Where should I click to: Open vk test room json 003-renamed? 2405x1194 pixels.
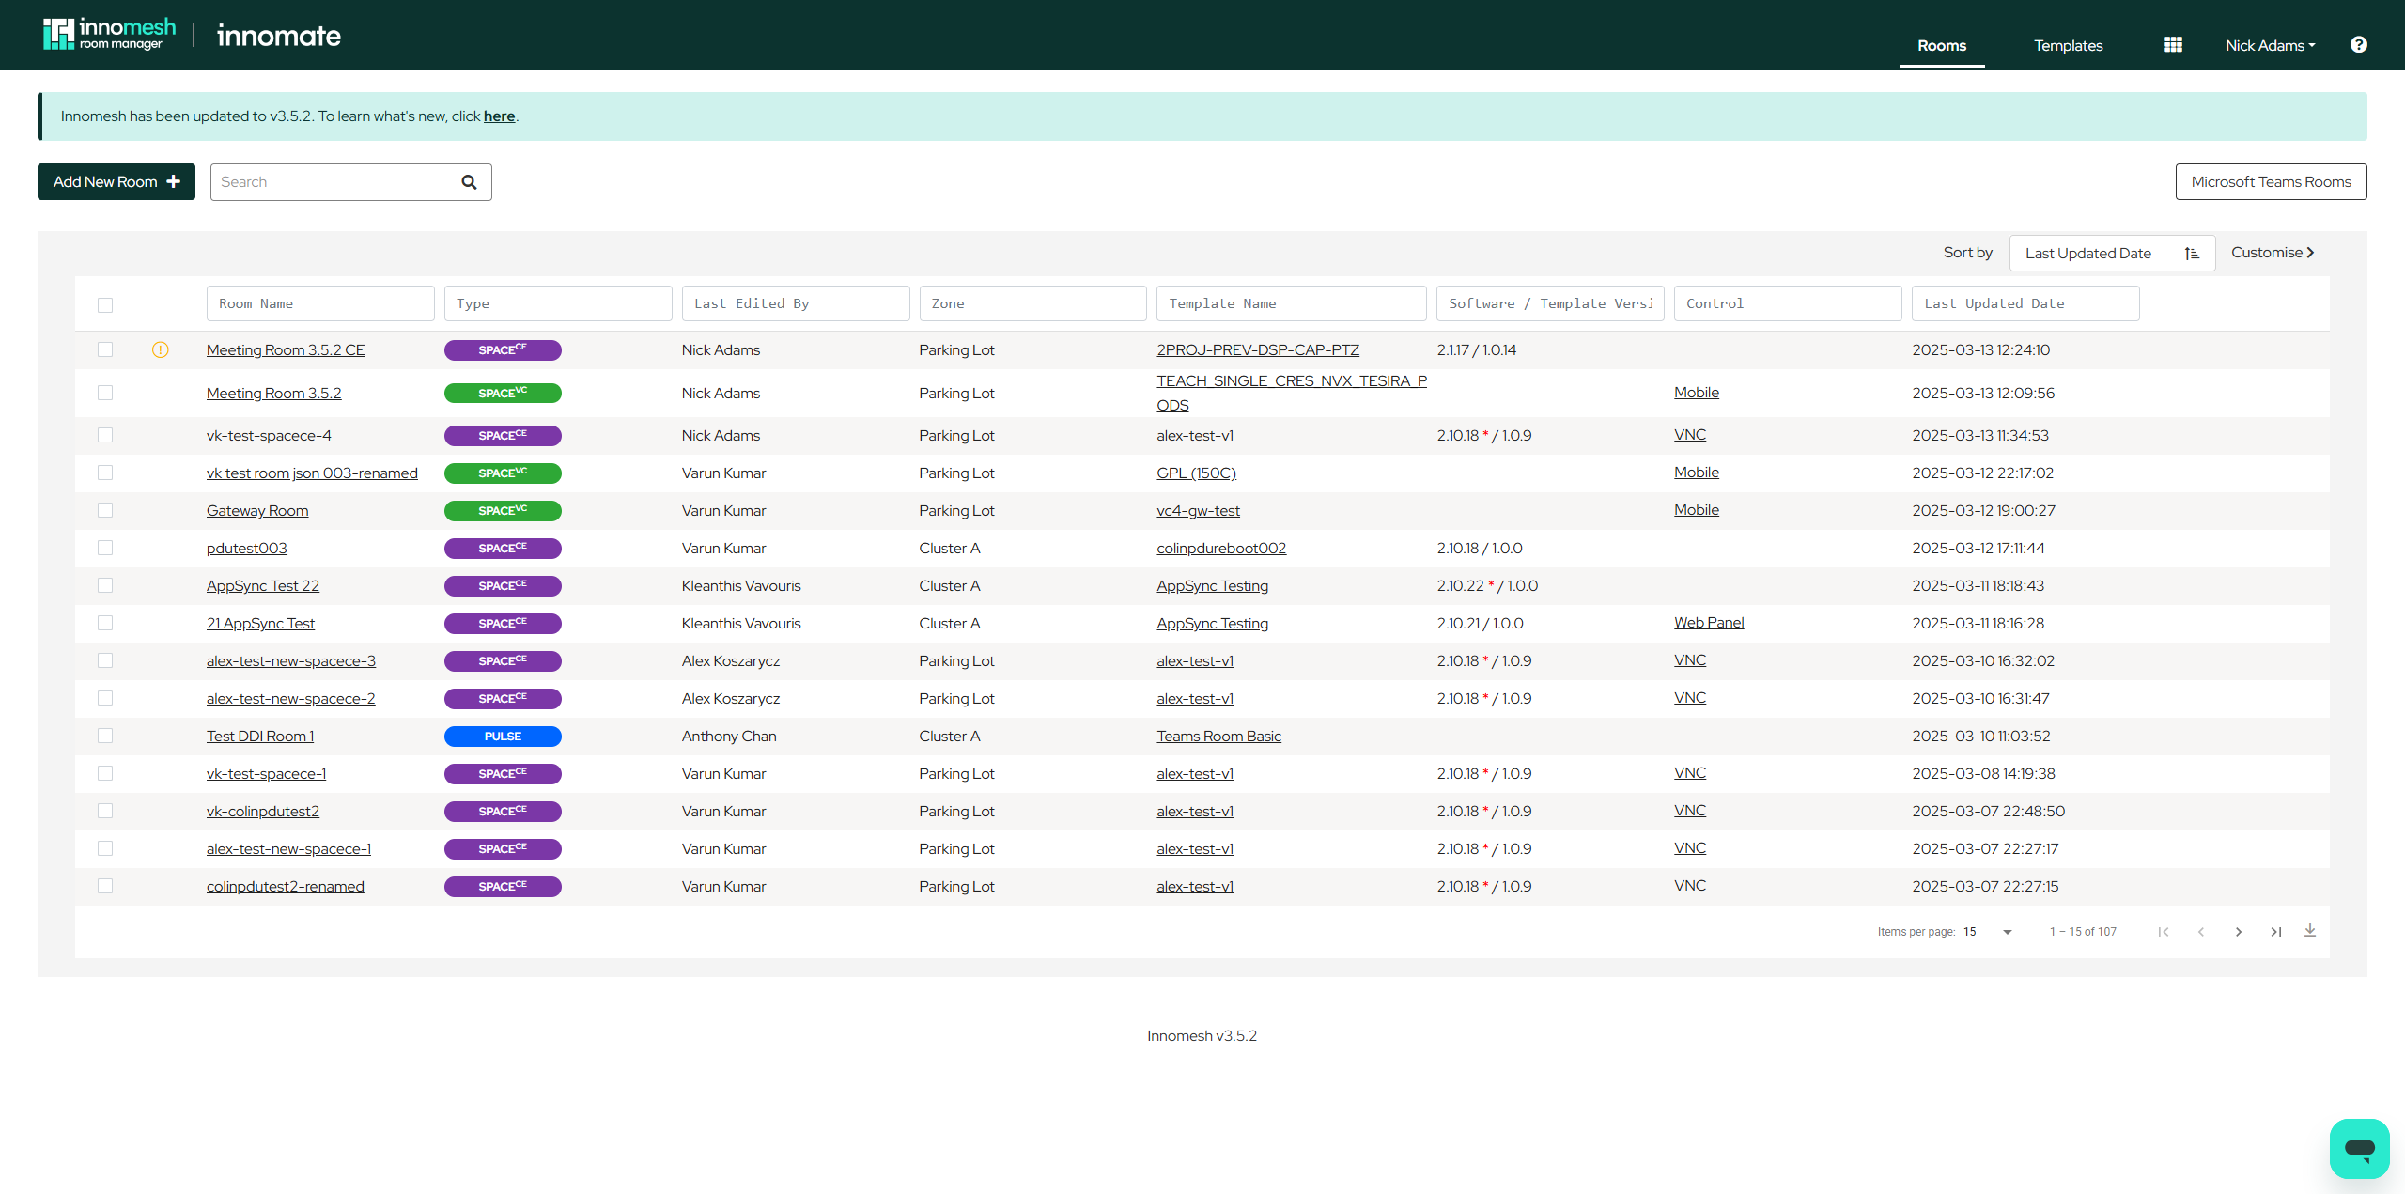pos(312,473)
